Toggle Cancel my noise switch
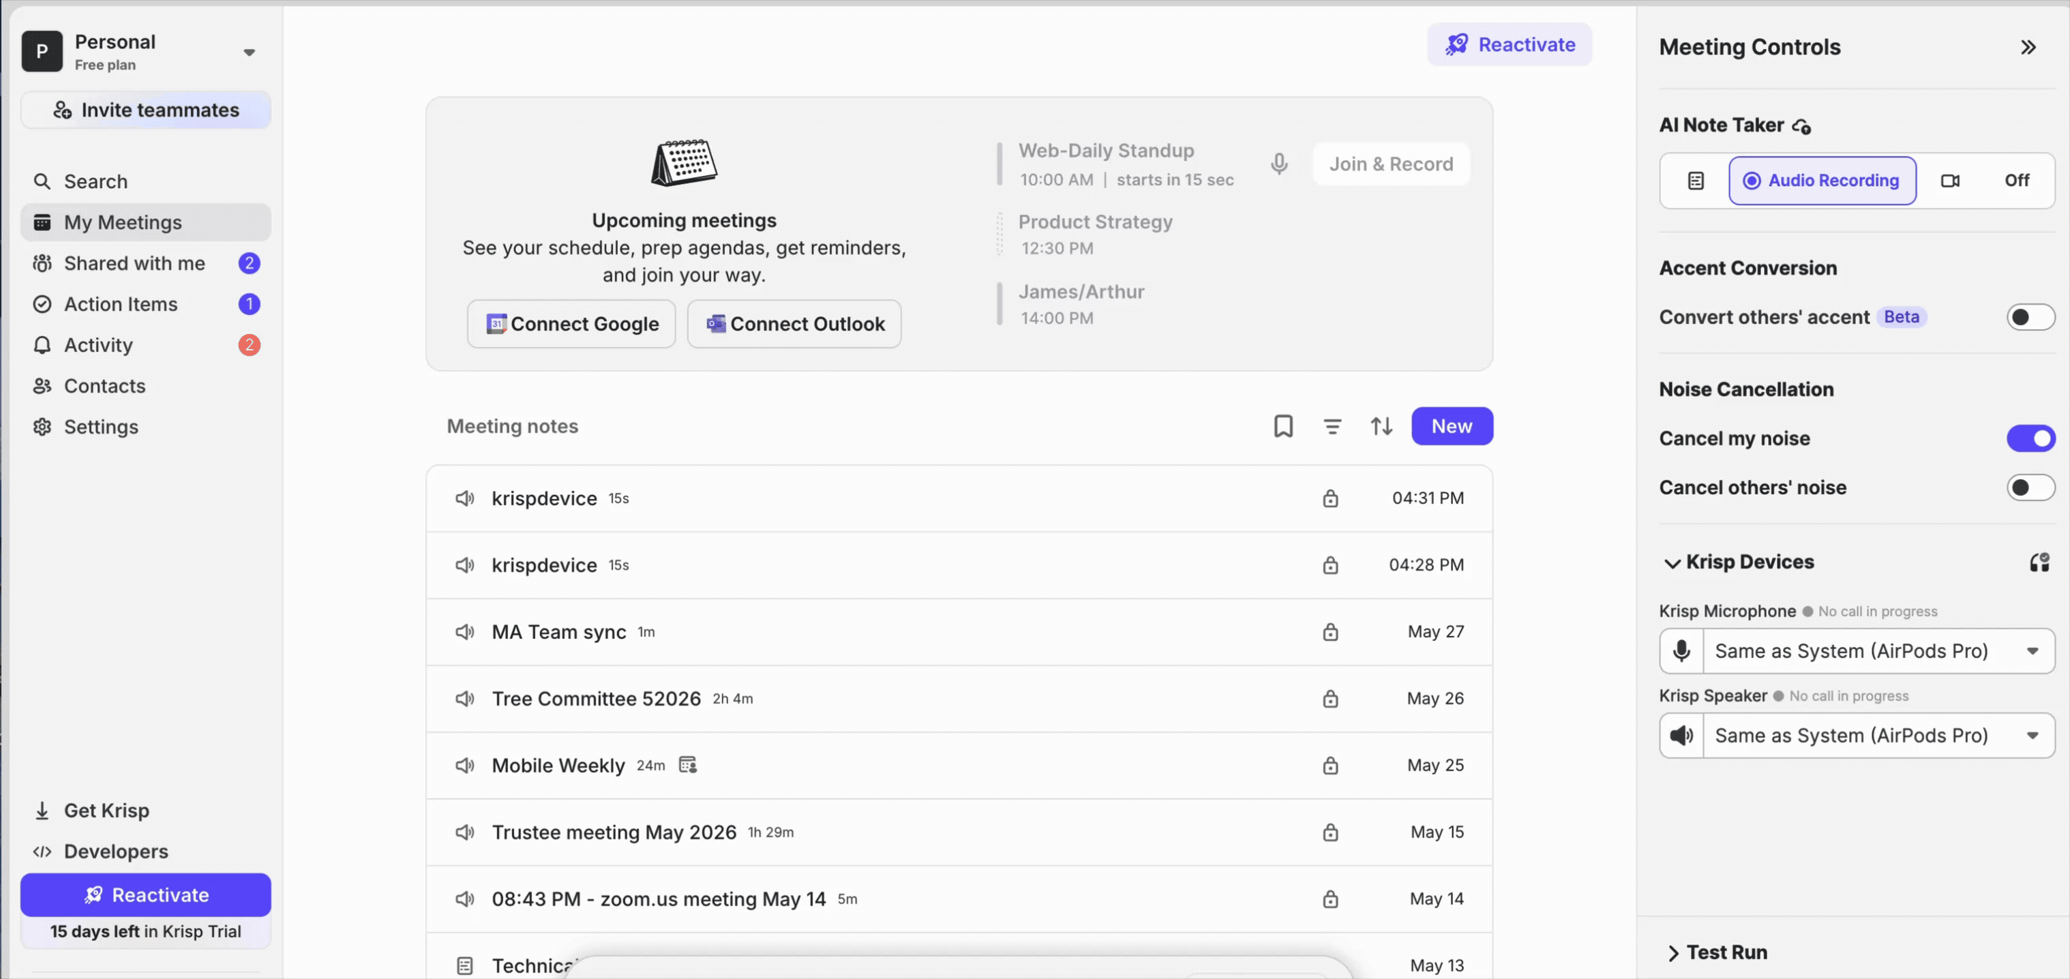 (2030, 439)
